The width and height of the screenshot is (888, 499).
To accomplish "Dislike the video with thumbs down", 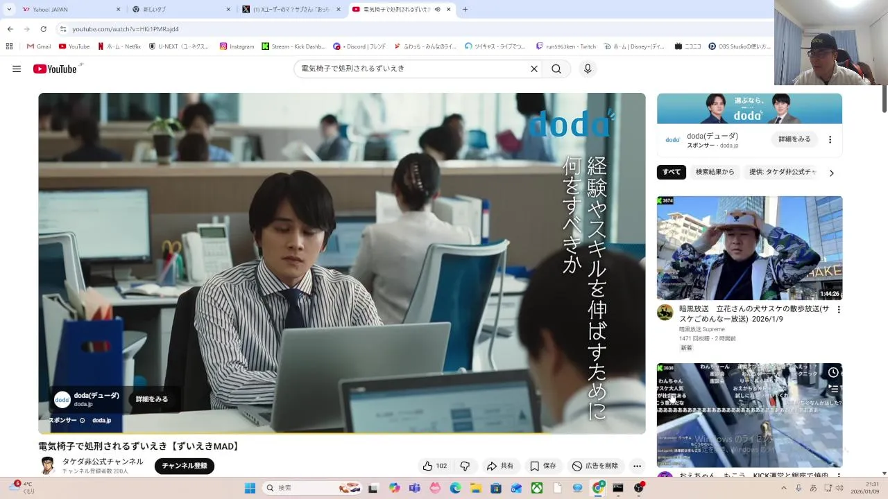I will click(x=465, y=466).
